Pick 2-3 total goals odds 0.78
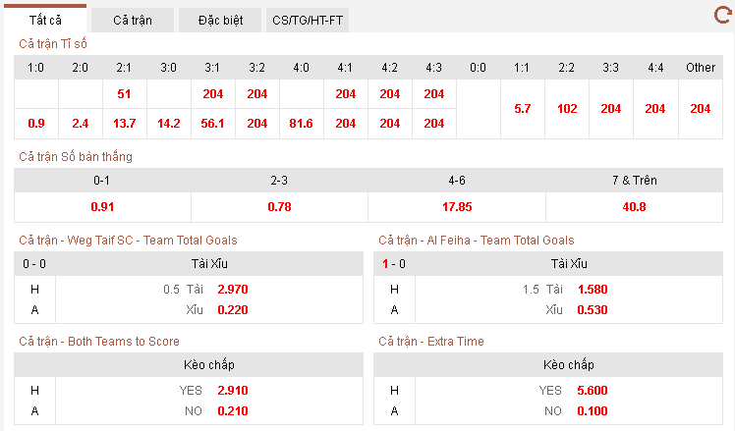 pyautogui.click(x=279, y=207)
